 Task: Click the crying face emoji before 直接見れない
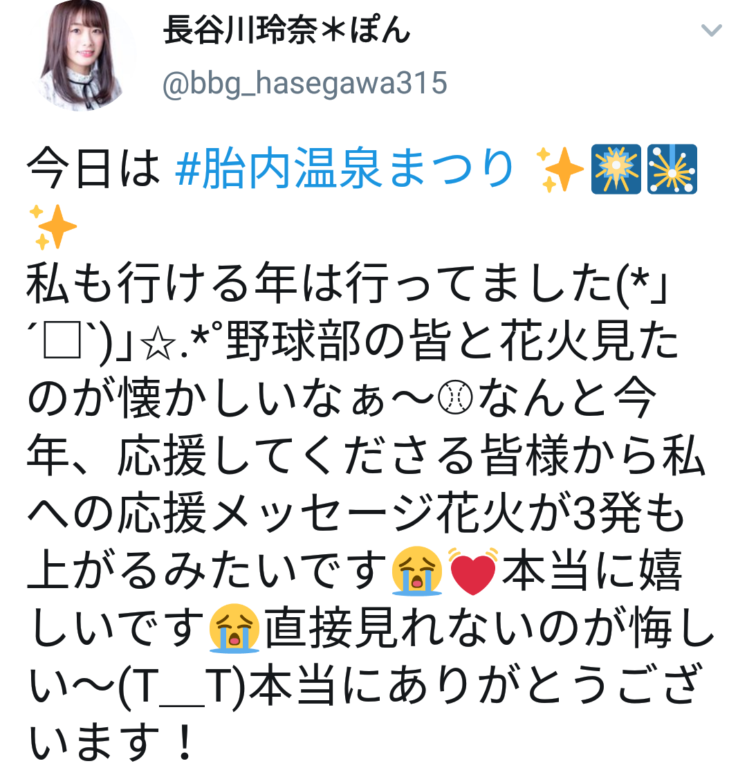(234, 628)
